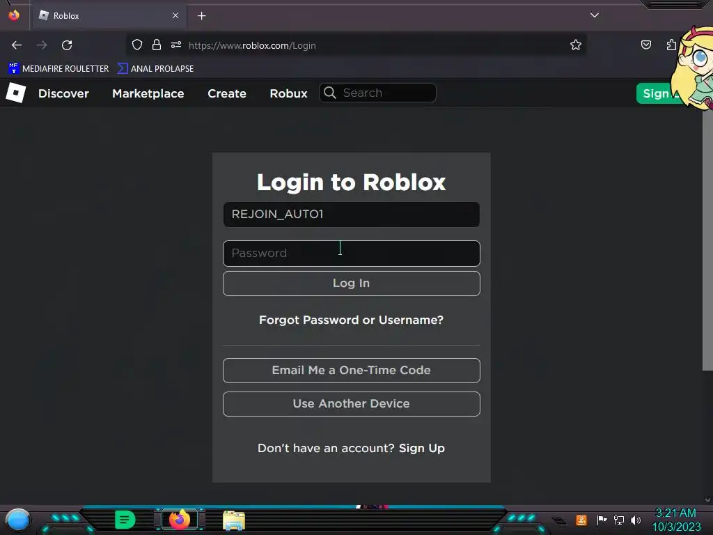The image size is (713, 535).
Task: Open the Extensions puzzle icon
Action: 671,45
